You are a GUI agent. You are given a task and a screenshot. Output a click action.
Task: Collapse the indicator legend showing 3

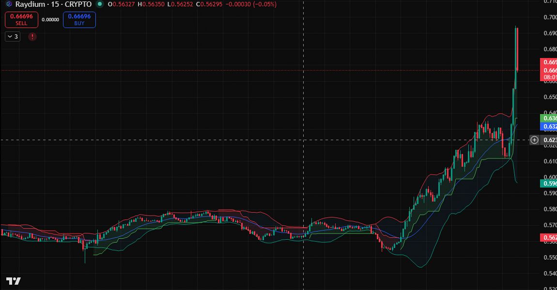point(13,36)
